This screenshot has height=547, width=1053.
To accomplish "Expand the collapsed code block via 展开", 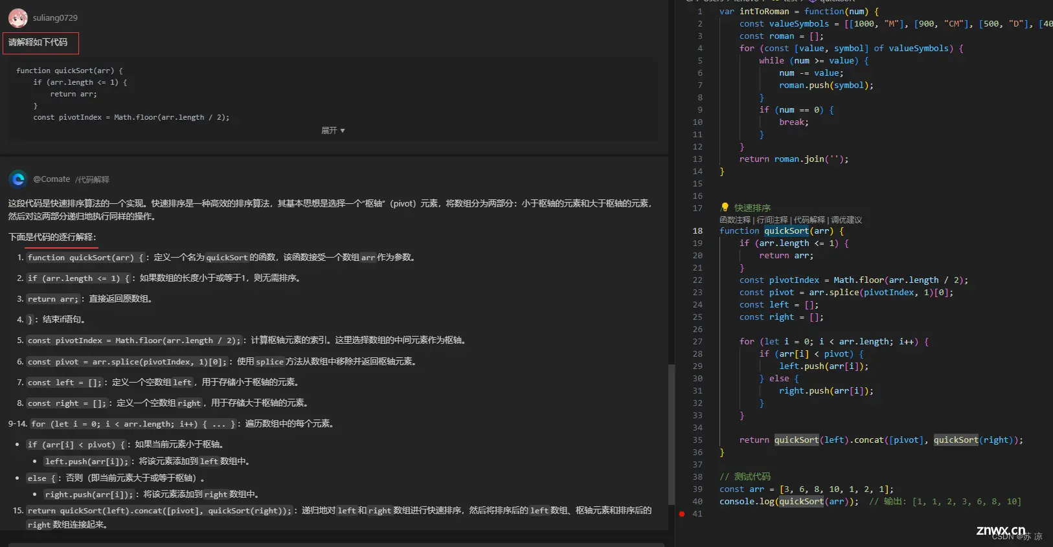I will [x=334, y=131].
